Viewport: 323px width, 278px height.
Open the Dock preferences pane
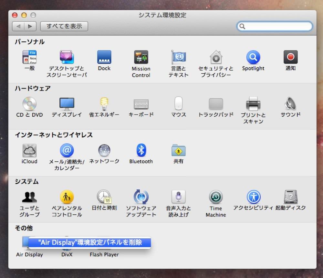[x=104, y=57]
